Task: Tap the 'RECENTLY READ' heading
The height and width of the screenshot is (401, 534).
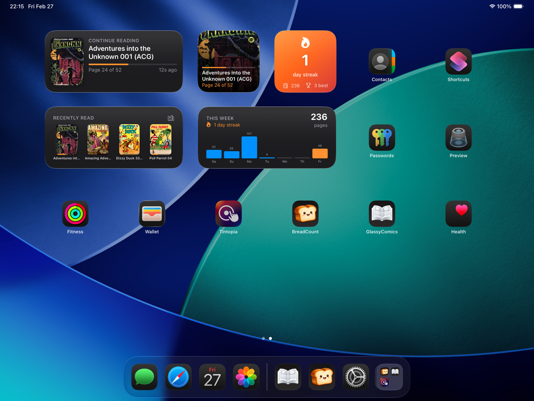Action: coord(73,118)
